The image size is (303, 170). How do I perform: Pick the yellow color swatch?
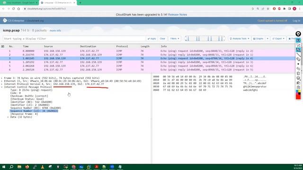(299, 91)
